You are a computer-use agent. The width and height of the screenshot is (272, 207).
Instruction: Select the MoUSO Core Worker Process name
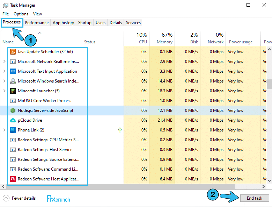pos(45,101)
